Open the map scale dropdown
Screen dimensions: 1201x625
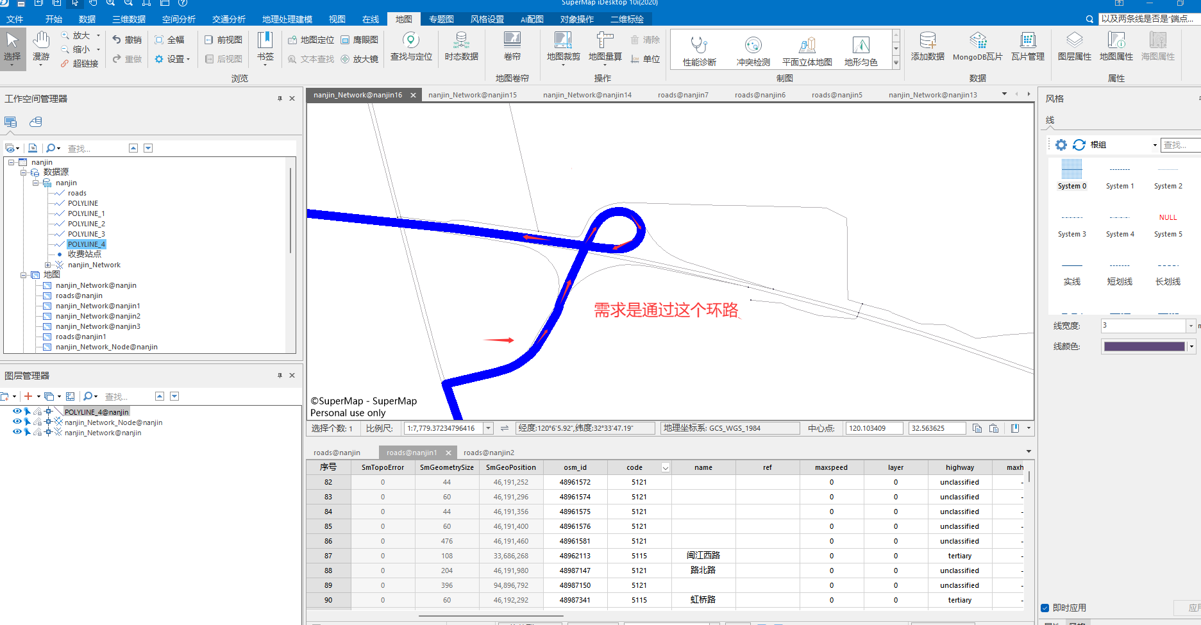tap(488, 428)
